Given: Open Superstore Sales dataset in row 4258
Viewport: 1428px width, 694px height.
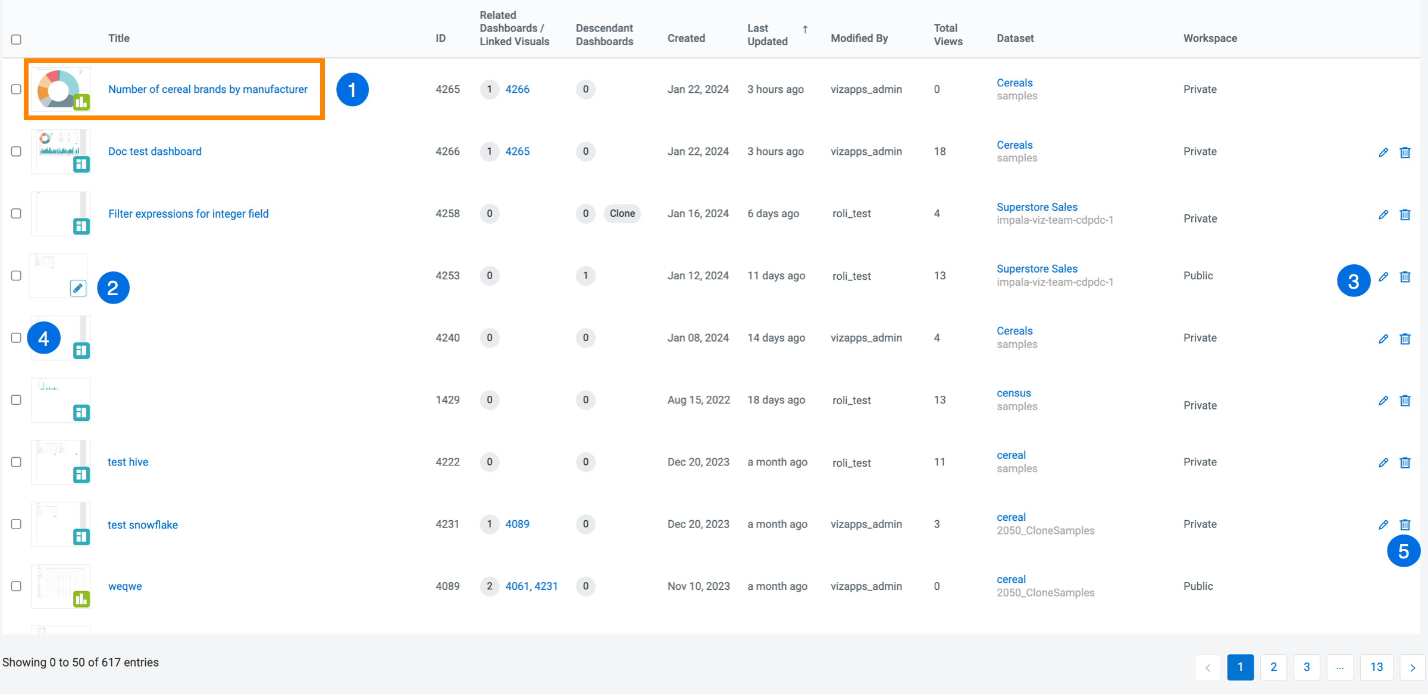Looking at the screenshot, I should click(1037, 207).
